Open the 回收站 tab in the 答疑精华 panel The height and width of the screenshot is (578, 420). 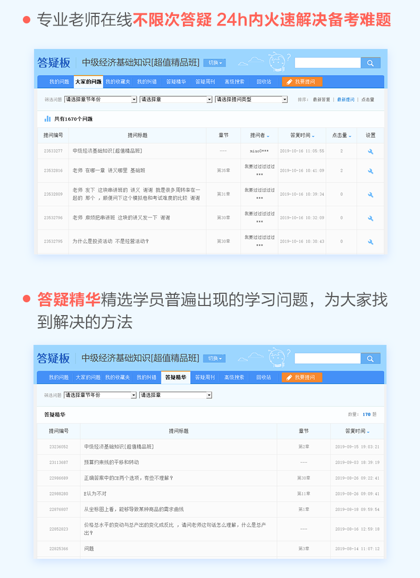click(264, 377)
